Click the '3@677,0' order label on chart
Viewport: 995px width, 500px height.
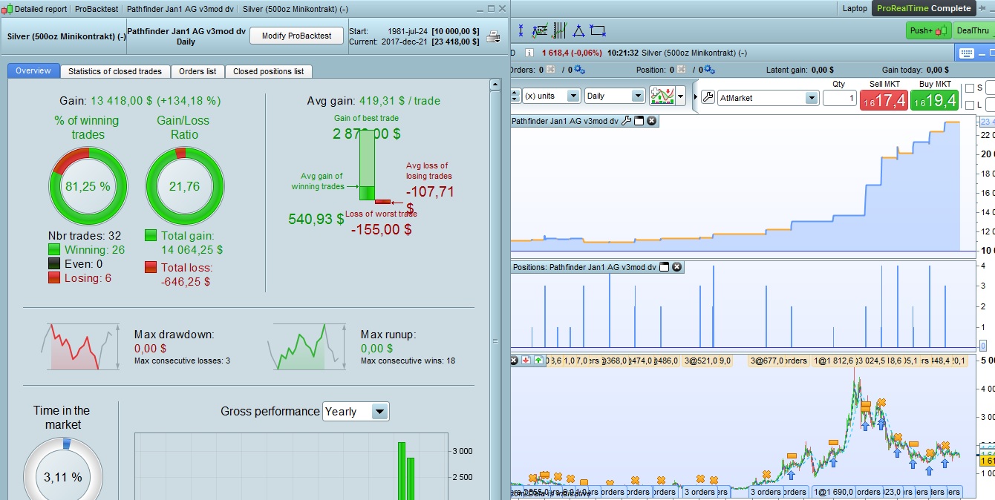click(x=766, y=361)
